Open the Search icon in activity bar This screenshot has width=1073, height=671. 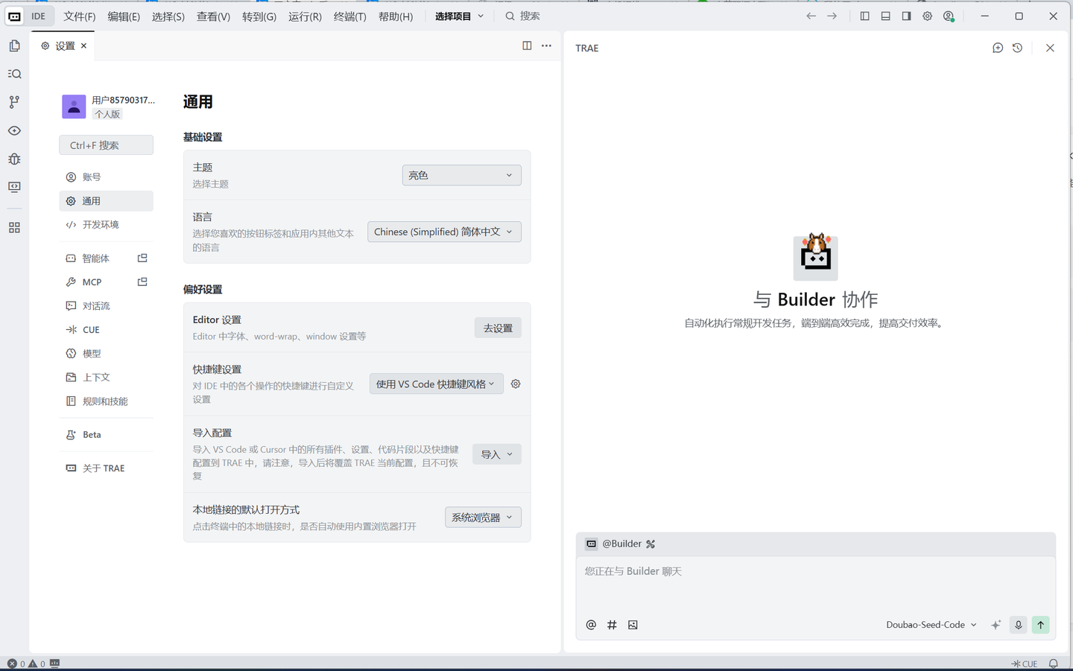pos(14,74)
